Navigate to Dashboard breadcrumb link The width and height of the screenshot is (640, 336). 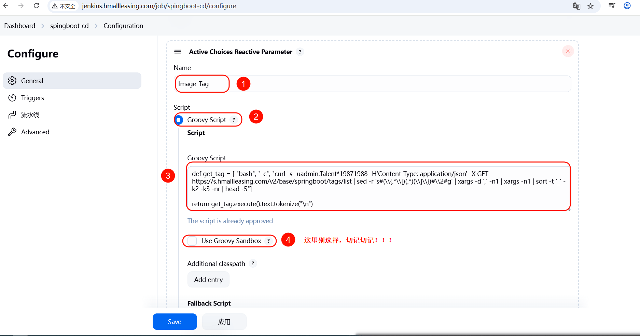pos(19,26)
